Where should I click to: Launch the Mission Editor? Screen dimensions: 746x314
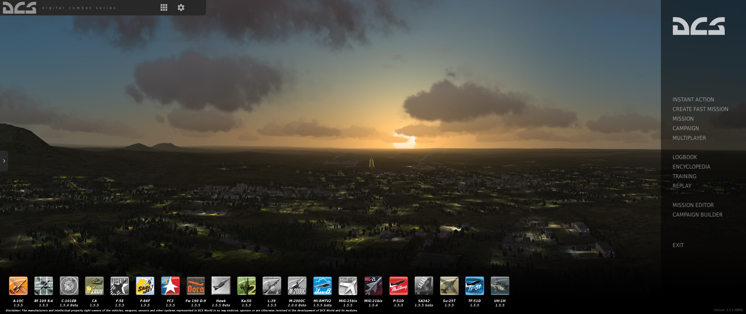pyautogui.click(x=693, y=205)
